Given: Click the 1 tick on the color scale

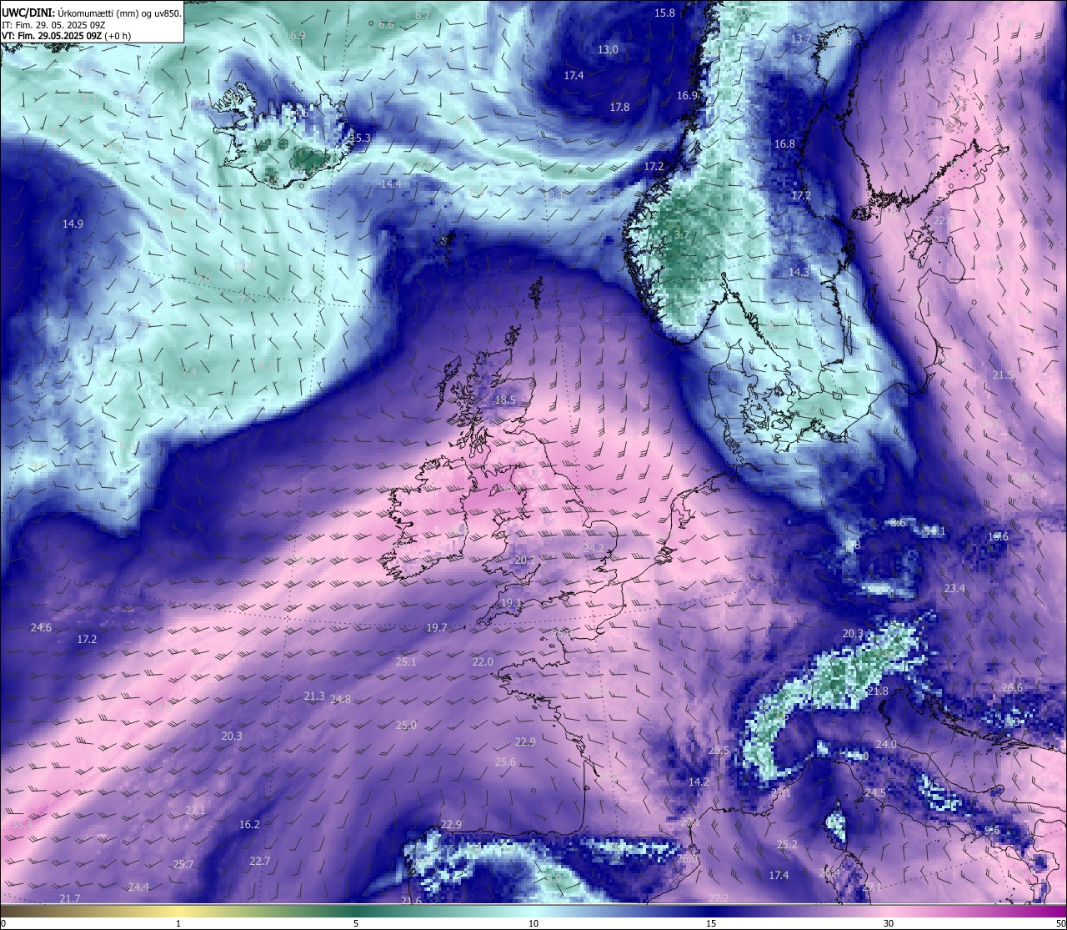Looking at the screenshot, I should [x=178, y=923].
